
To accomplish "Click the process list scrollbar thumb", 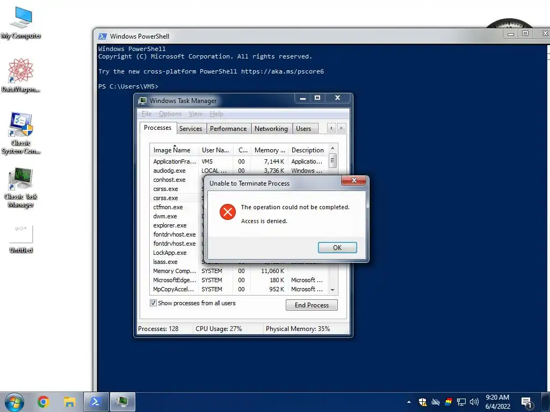I will (x=332, y=161).
